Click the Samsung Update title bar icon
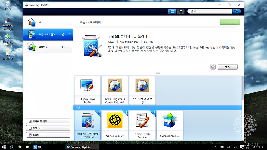Viewport: 267px width, 150px height. 26,5
